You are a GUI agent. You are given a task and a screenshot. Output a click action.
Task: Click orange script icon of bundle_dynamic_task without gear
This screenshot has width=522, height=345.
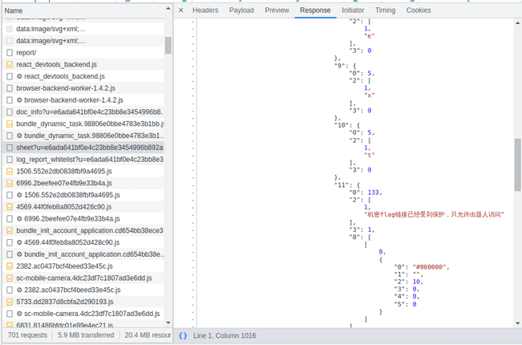(10, 124)
